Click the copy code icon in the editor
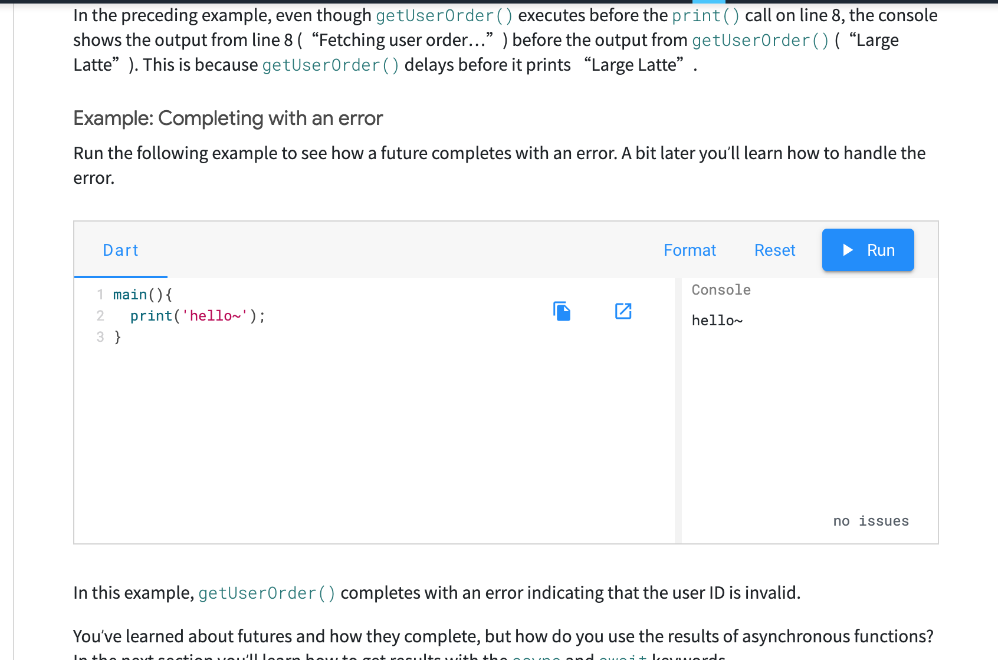The width and height of the screenshot is (998, 660). pyautogui.click(x=562, y=311)
